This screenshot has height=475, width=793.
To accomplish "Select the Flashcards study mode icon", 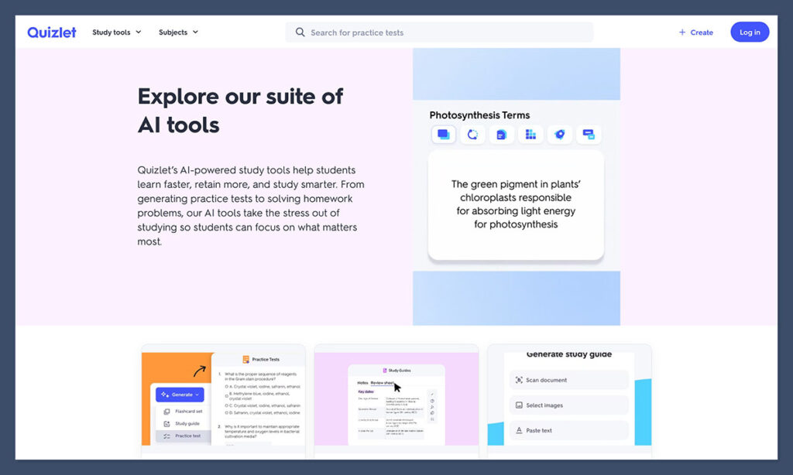I will (444, 135).
